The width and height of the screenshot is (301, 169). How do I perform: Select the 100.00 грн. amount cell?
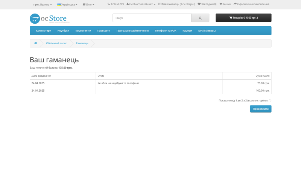click(x=247, y=91)
